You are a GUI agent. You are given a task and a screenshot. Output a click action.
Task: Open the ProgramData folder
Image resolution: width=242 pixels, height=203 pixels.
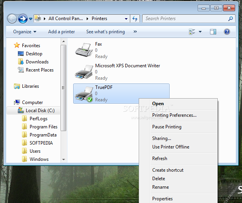(43, 135)
